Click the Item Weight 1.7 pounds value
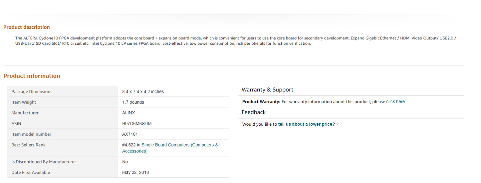The width and height of the screenshot is (481, 183). click(133, 102)
